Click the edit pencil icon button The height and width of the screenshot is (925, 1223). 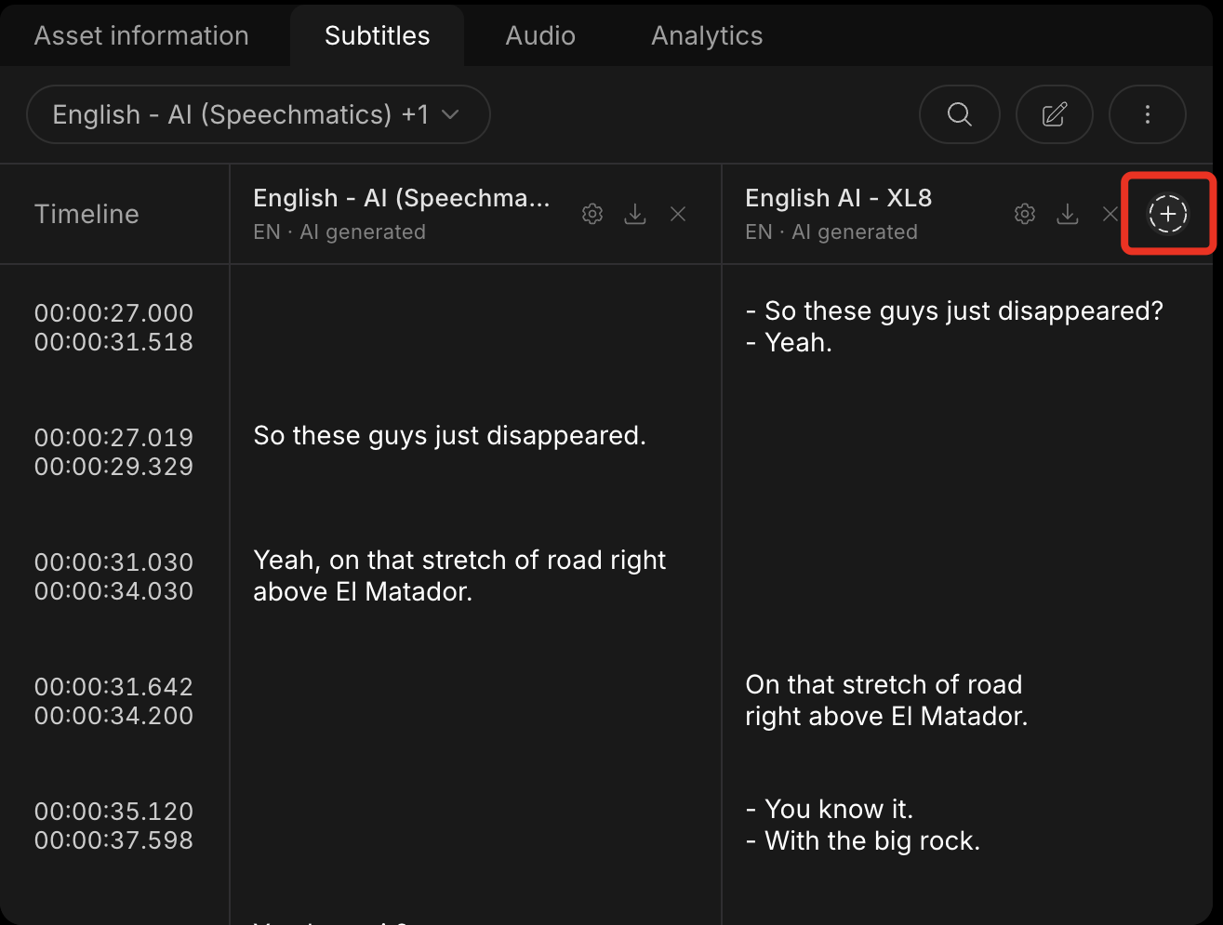1054,114
